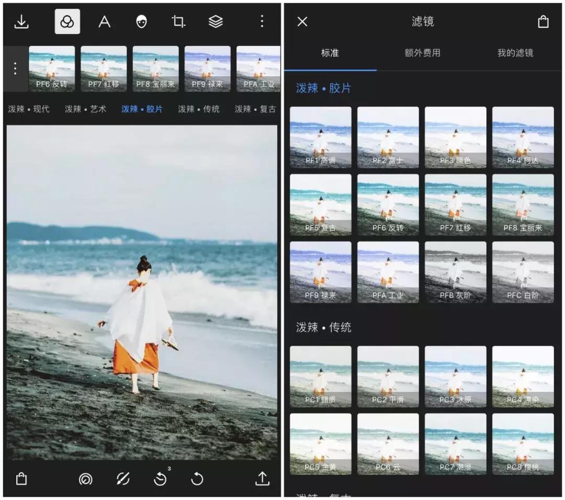Image resolution: width=565 pixels, height=500 pixels.
Task: Switch to the 标准 tab
Action: (x=330, y=53)
